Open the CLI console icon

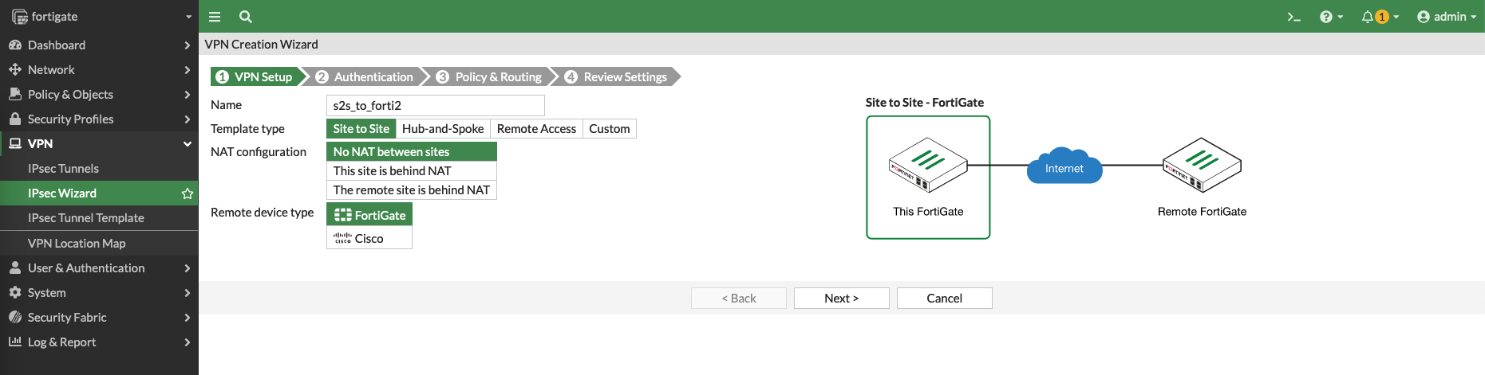pos(1293,17)
